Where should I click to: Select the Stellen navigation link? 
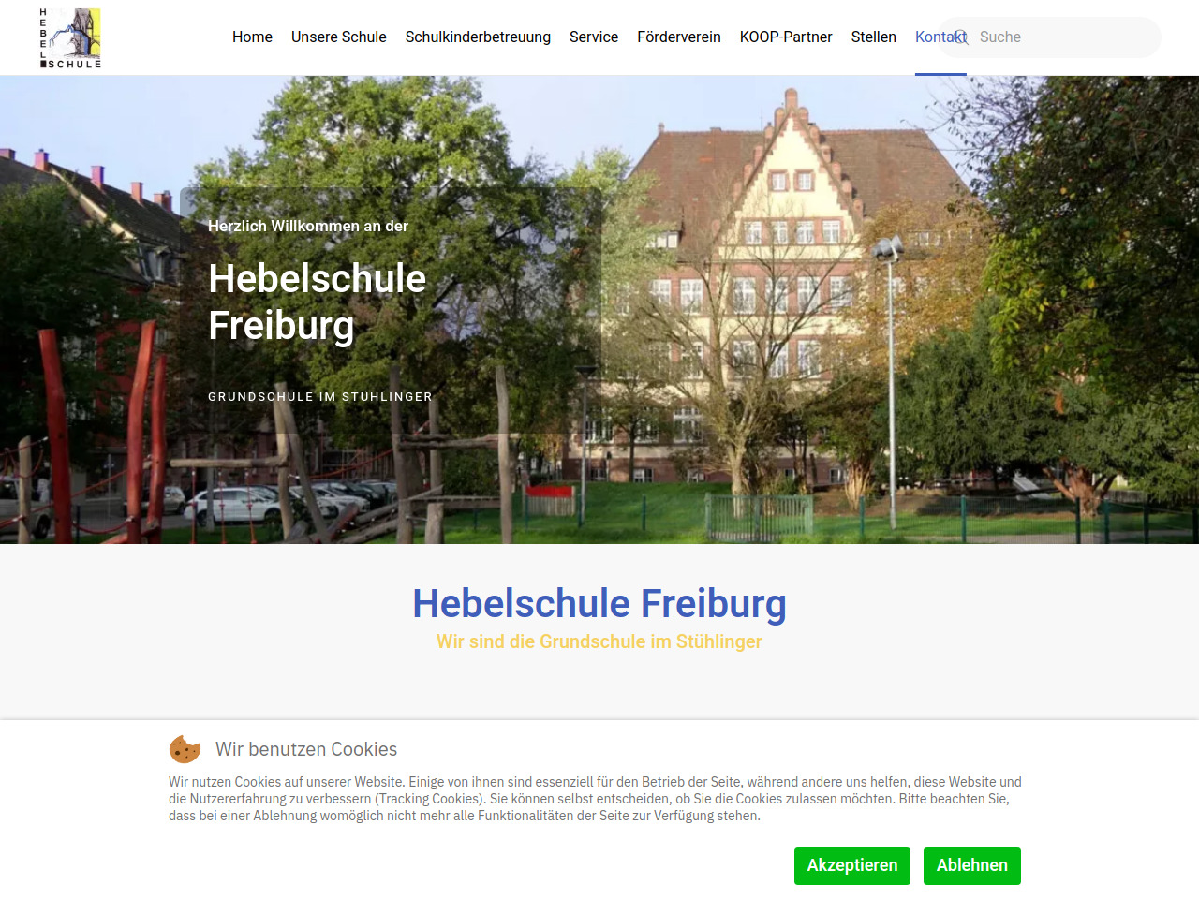874,37
